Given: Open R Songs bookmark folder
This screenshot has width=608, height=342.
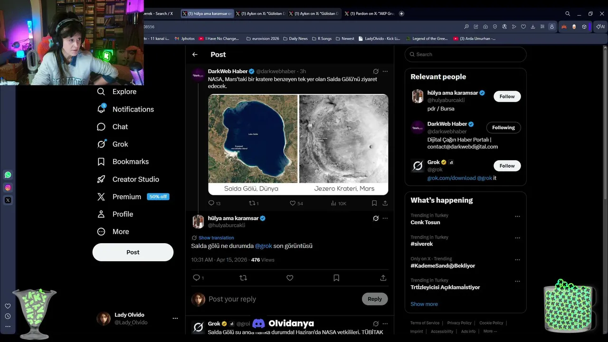Looking at the screenshot, I should point(322,38).
